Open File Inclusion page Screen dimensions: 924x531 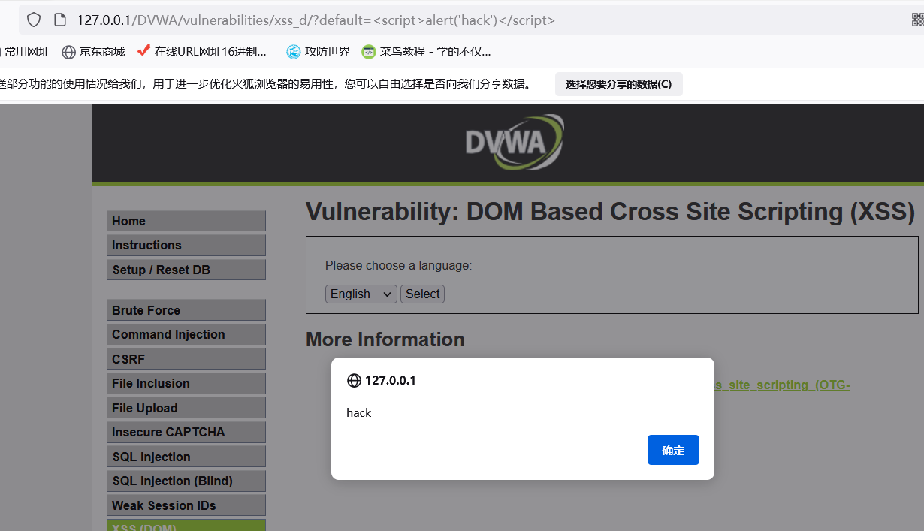coord(186,383)
